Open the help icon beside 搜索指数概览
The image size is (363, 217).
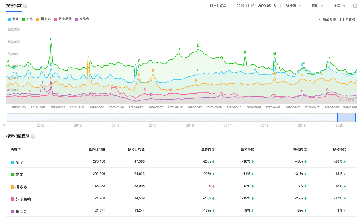pyautogui.click(x=33, y=136)
